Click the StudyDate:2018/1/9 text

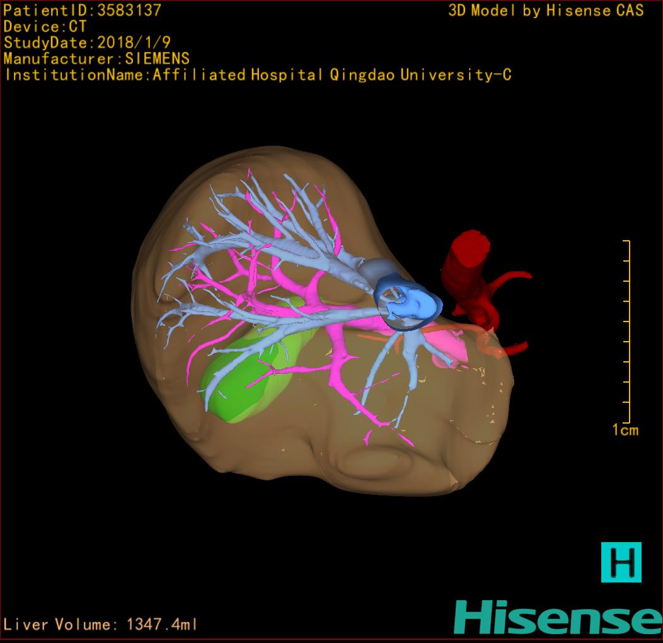pos(87,42)
